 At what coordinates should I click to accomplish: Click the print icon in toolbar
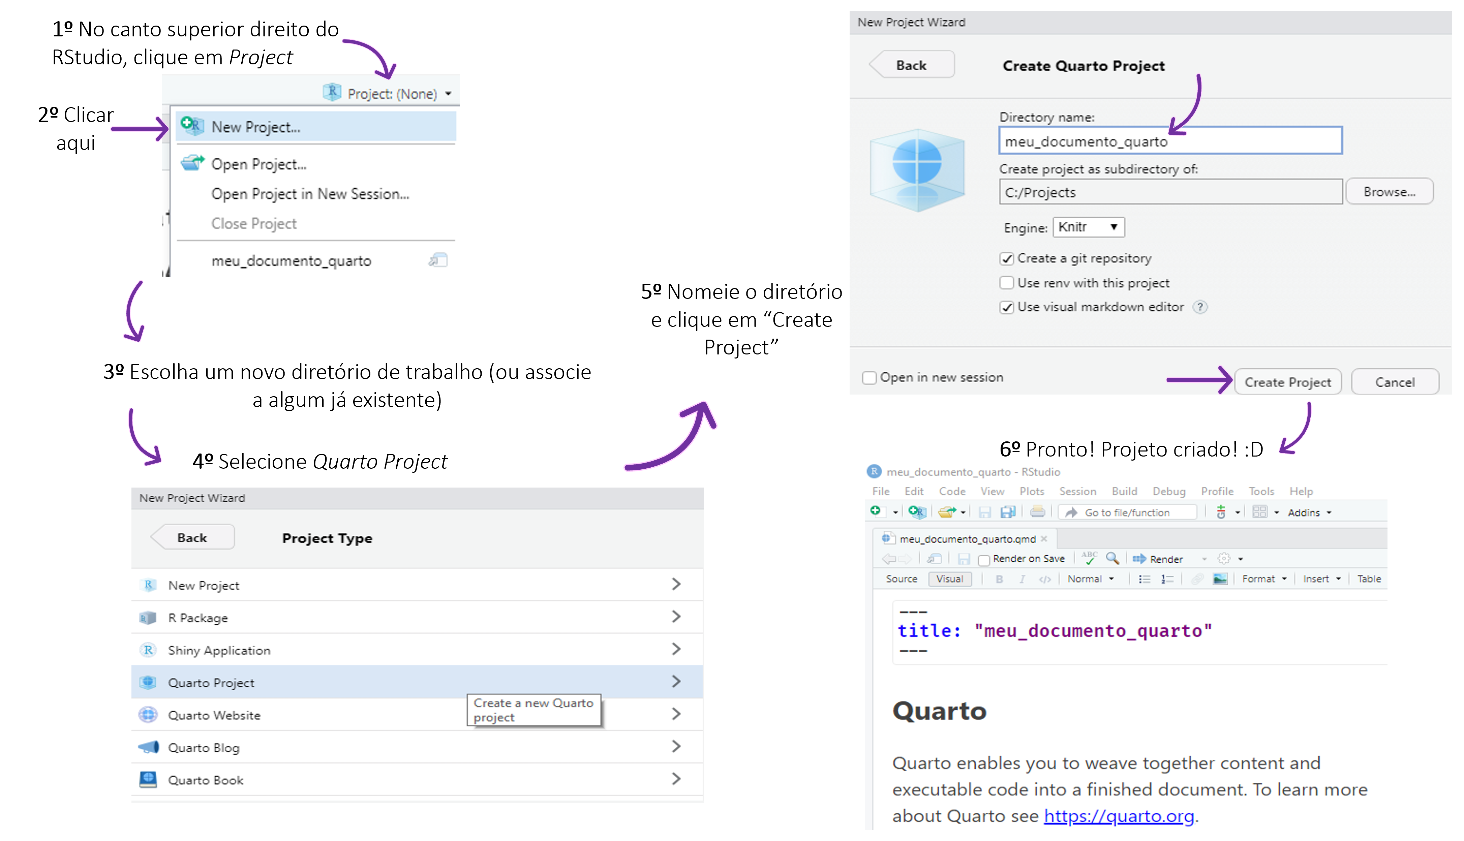(x=1038, y=512)
